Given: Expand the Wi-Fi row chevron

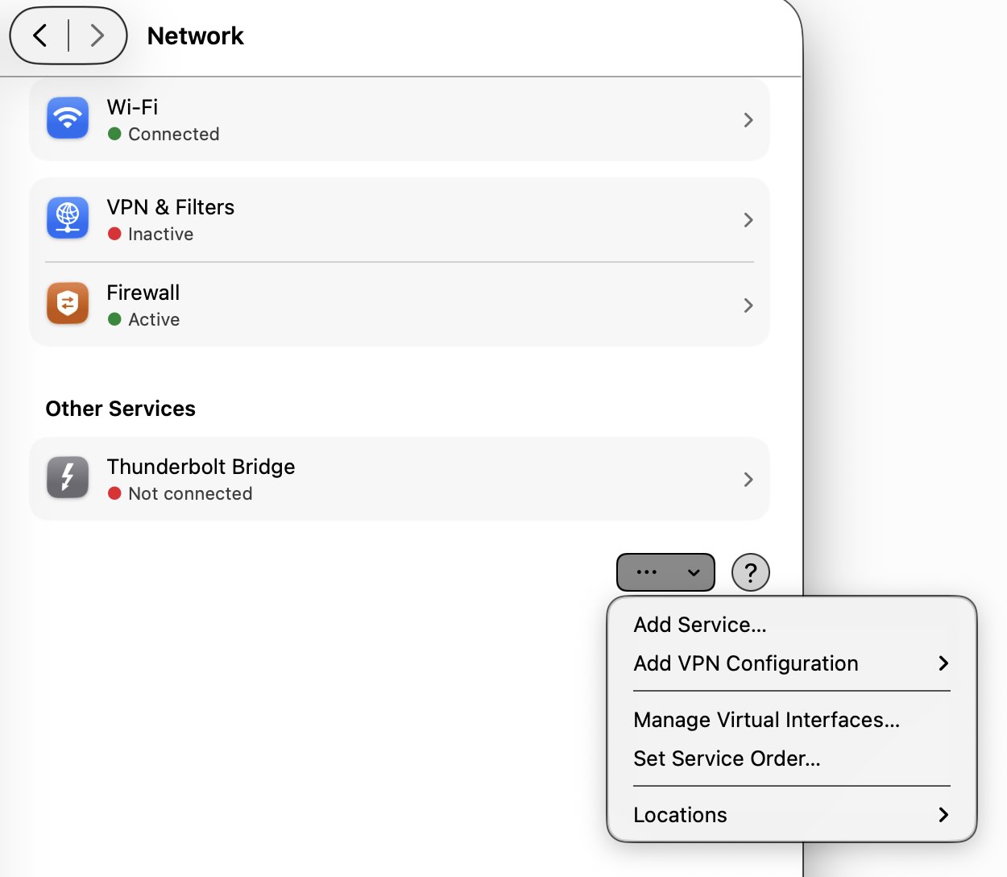Looking at the screenshot, I should [x=748, y=120].
